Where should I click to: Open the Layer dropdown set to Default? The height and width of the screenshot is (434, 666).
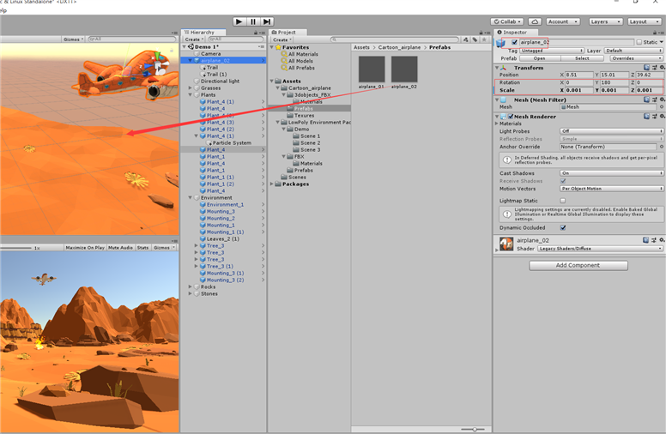(633, 51)
